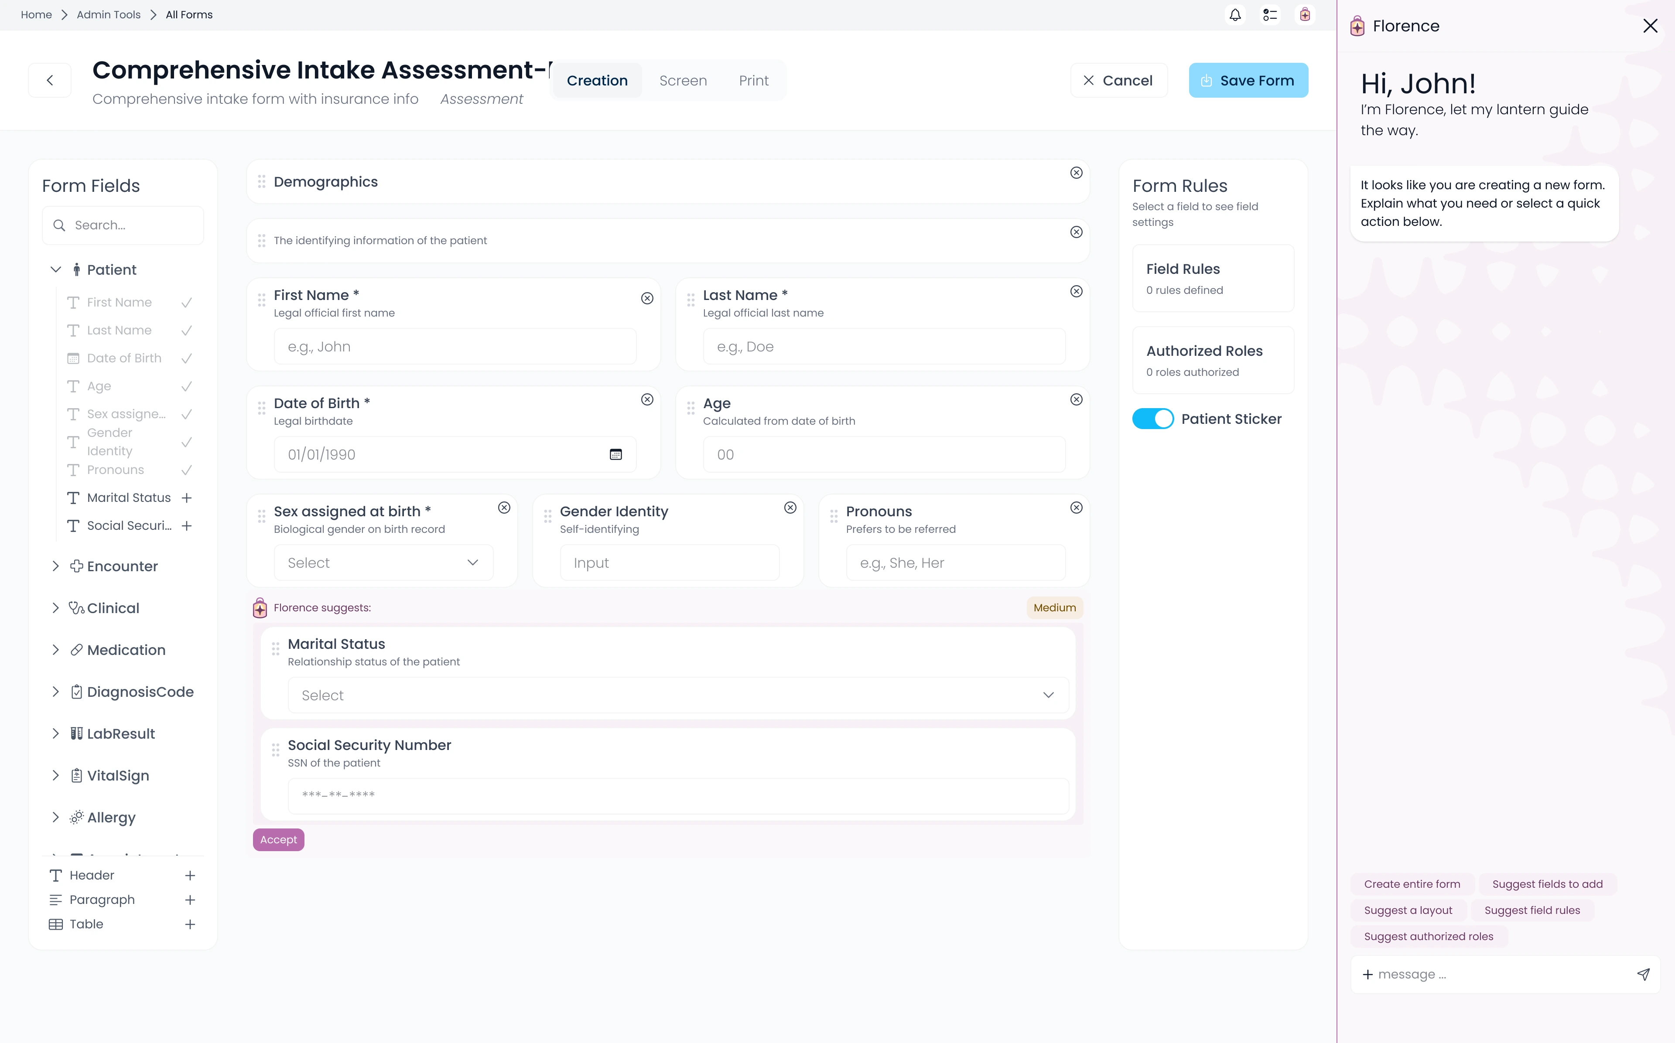Click the Florence lantern icon in top bar
This screenshot has height=1043, width=1675.
coord(1305,14)
